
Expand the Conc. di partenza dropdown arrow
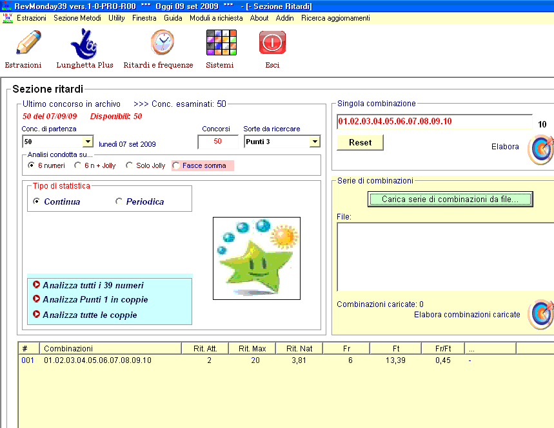pyautogui.click(x=88, y=142)
